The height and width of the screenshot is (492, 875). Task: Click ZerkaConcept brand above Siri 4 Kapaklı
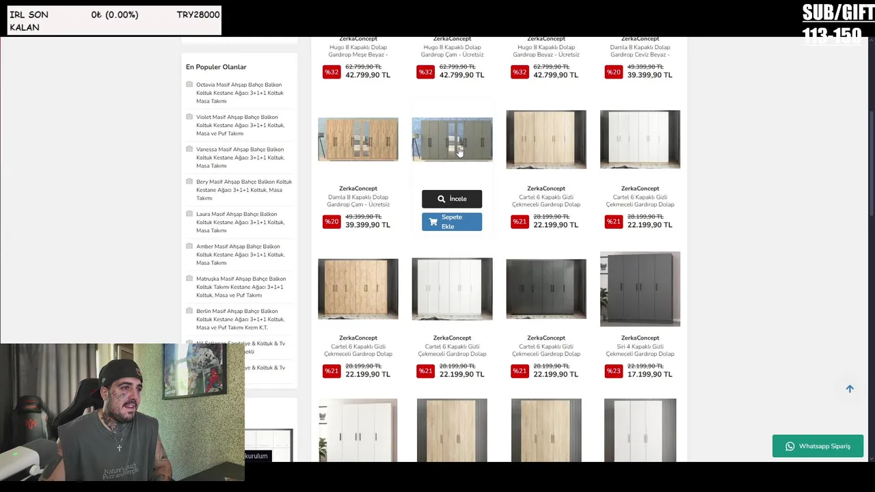(640, 338)
